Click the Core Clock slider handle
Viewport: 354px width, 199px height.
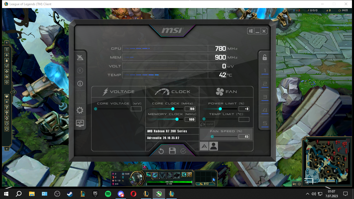click(173, 109)
